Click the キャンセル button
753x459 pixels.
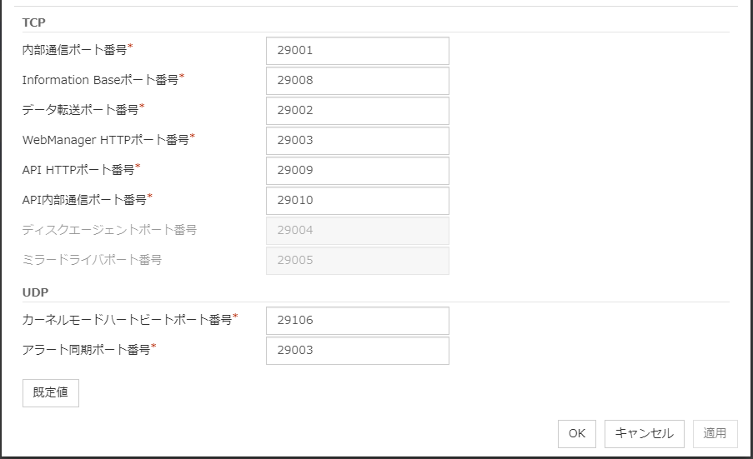pyautogui.click(x=644, y=433)
